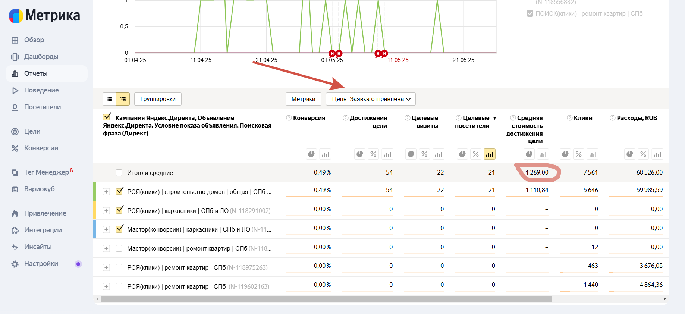Uncheck Мастер каркасники row checkbox

point(119,229)
